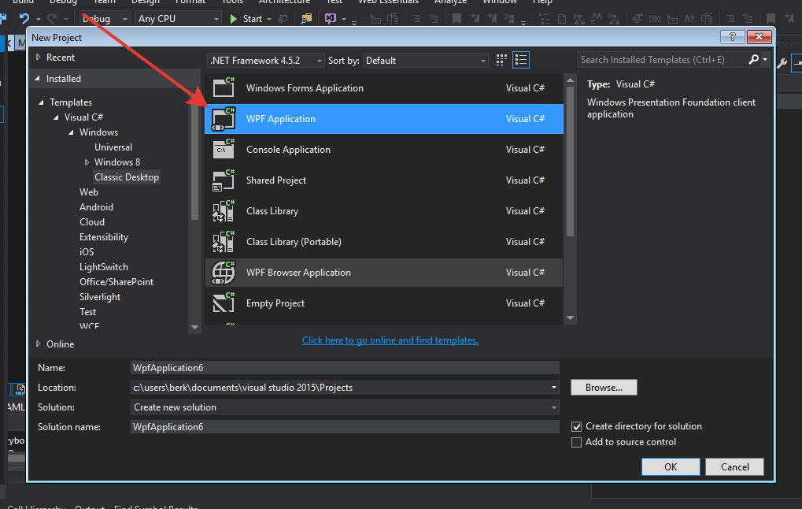Pick the Class Library (Portable) icon

(224, 241)
